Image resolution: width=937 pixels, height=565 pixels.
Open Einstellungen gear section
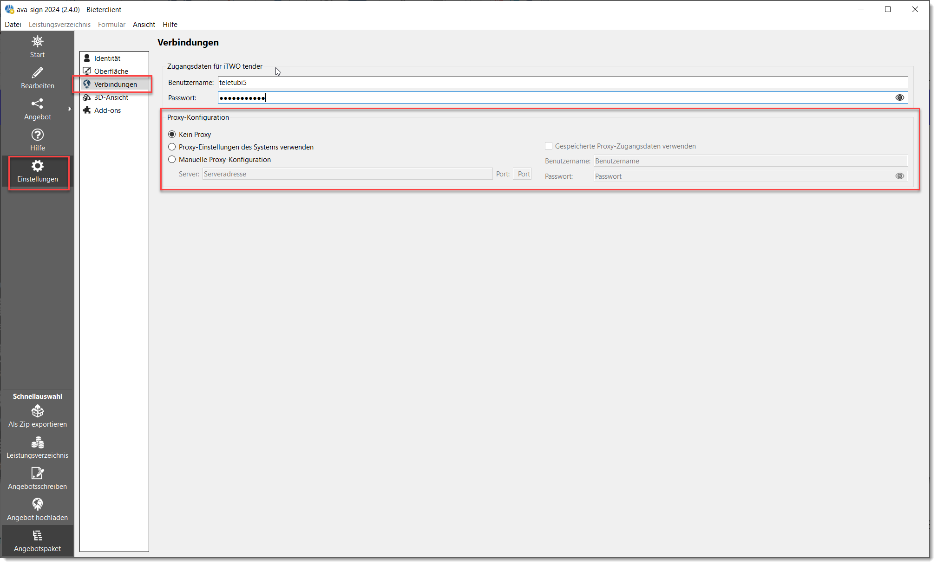pos(37,172)
